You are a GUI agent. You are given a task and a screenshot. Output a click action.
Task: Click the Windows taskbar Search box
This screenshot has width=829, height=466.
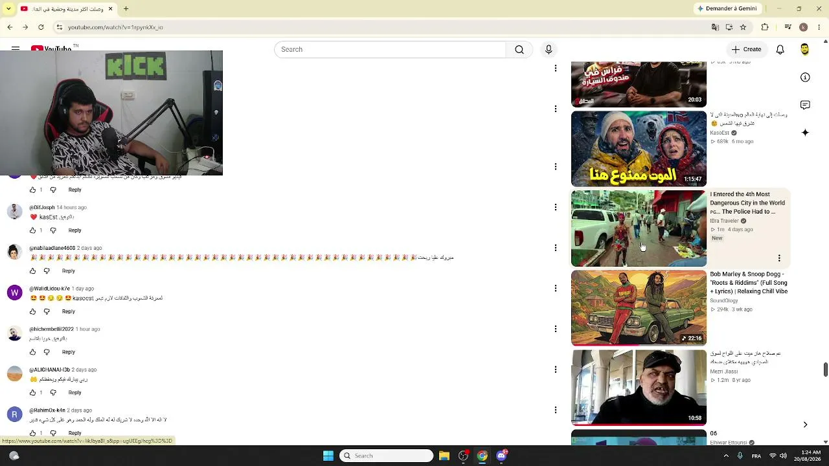[387, 456]
